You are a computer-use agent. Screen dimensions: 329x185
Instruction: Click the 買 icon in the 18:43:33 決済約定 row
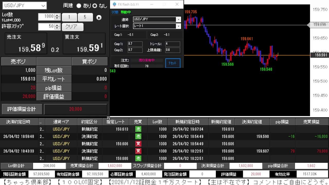tap(138, 151)
